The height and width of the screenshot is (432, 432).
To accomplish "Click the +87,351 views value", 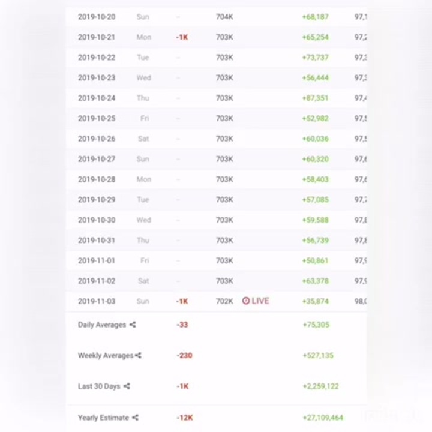I will pyautogui.click(x=315, y=98).
